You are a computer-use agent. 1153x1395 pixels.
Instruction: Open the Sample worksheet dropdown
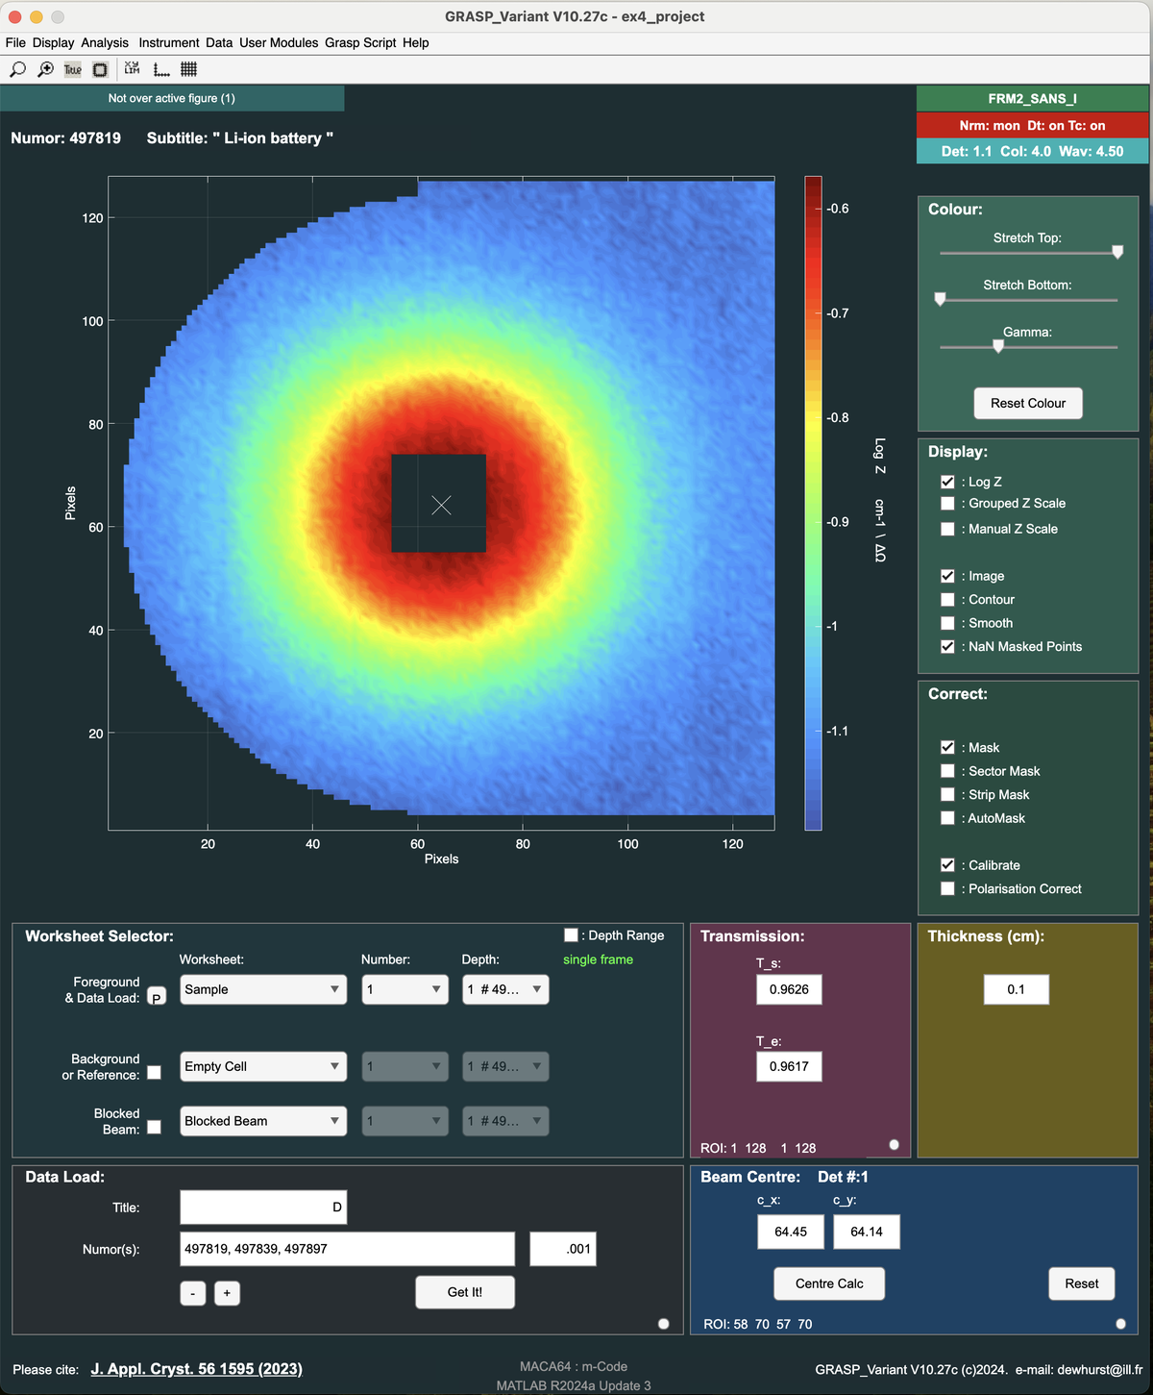click(262, 989)
